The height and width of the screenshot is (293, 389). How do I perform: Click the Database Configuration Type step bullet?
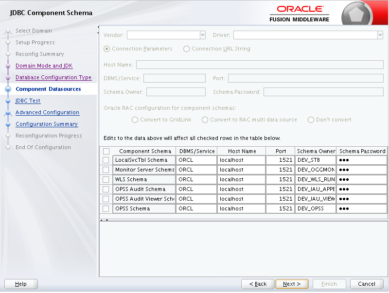(8, 78)
